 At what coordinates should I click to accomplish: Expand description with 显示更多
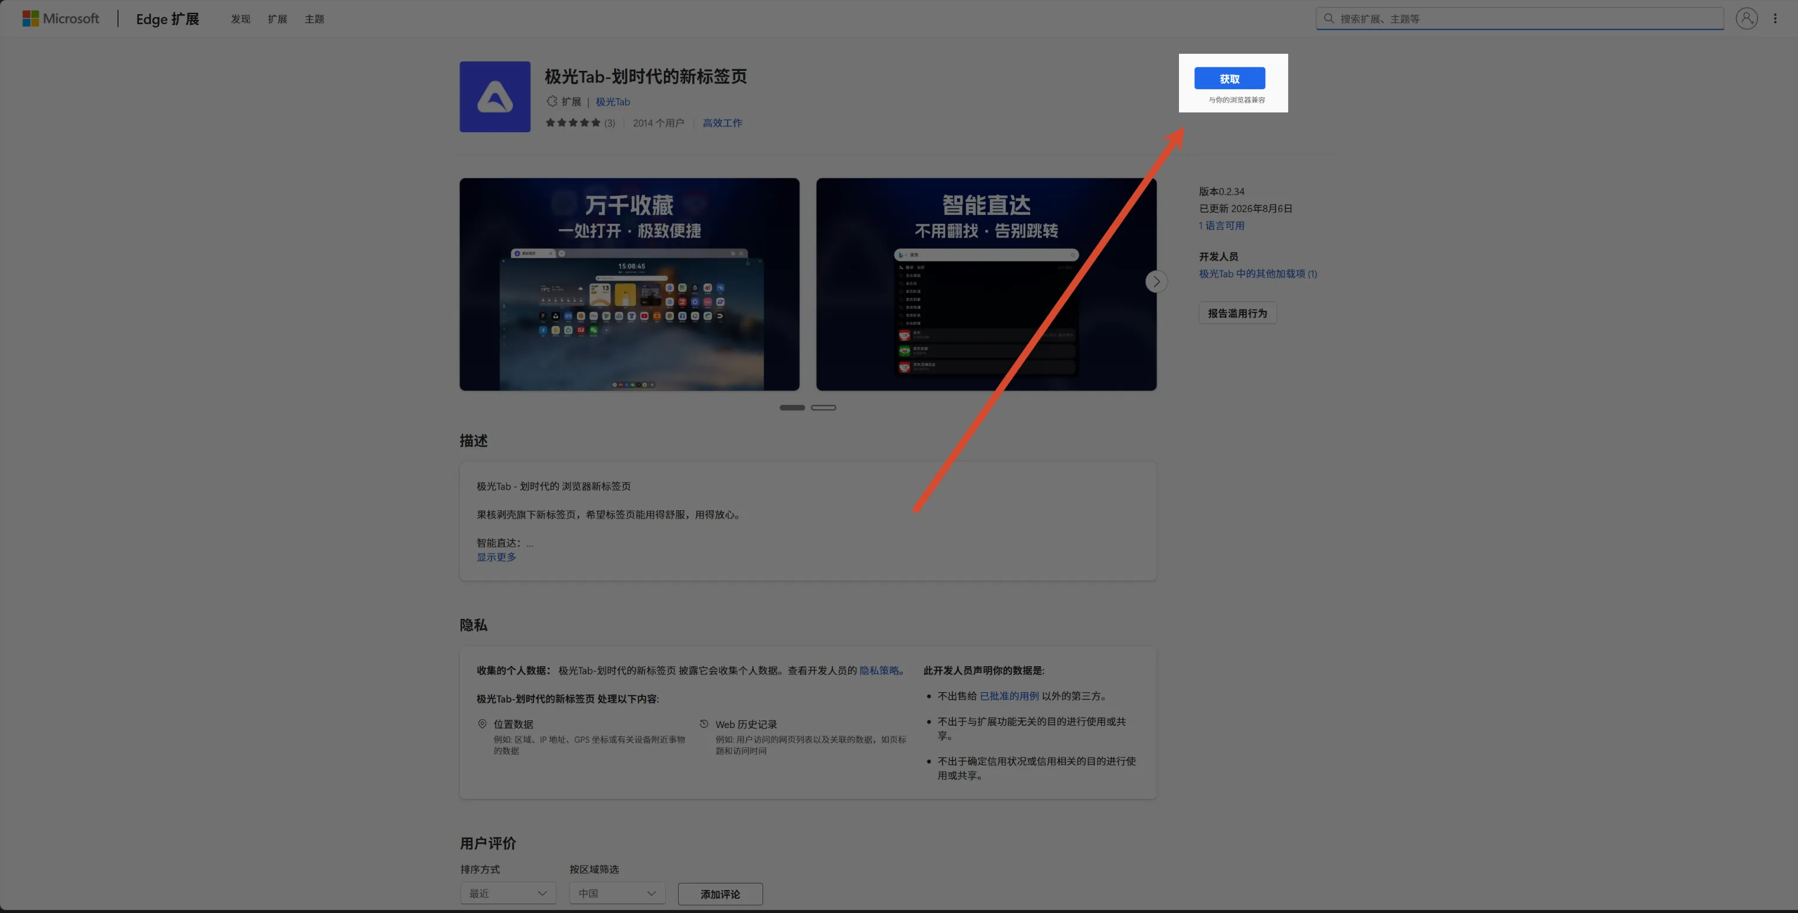coord(496,557)
